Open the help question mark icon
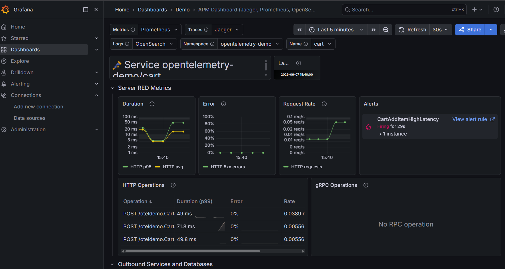 pos(496,10)
